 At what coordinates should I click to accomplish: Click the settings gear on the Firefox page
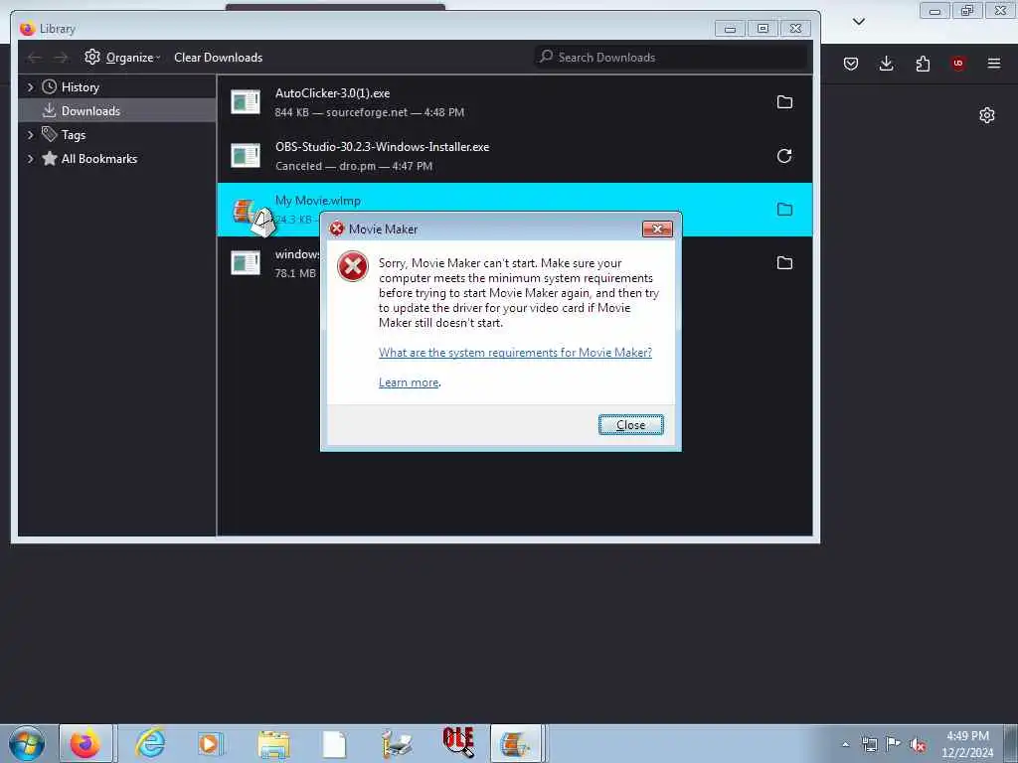(x=987, y=115)
